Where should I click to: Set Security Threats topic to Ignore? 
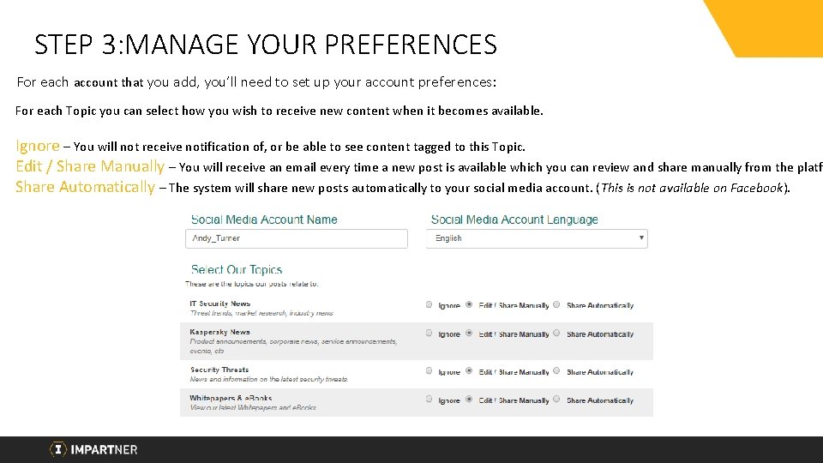coord(429,371)
